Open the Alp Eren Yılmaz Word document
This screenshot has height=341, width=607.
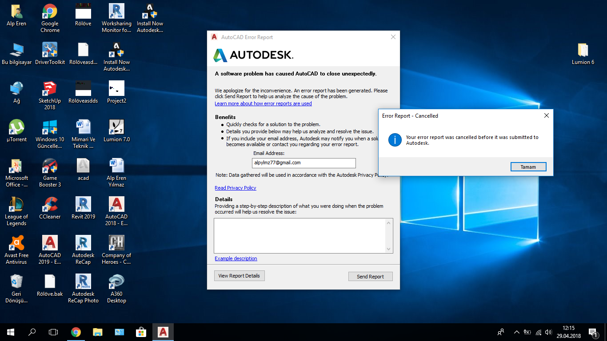[116, 173]
